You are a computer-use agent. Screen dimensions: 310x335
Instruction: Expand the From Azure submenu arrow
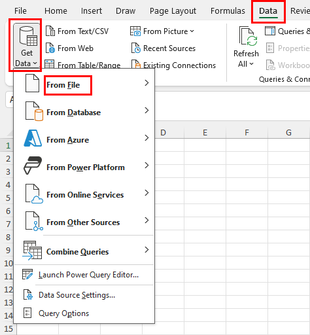click(146, 138)
